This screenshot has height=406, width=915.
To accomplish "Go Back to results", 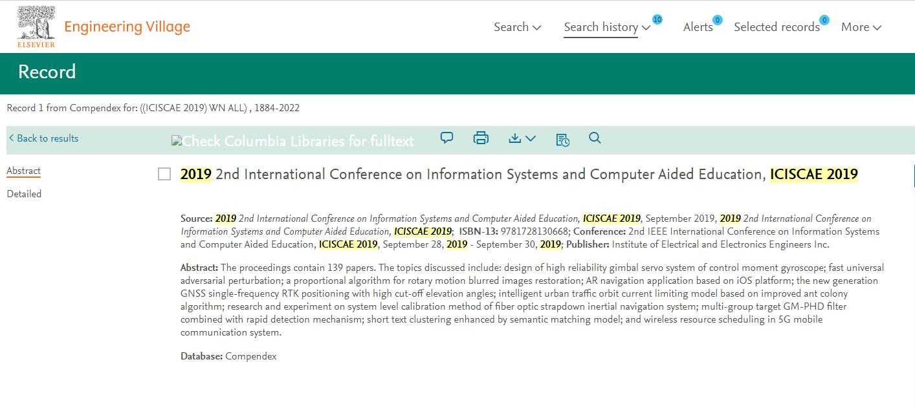I will click(x=43, y=138).
